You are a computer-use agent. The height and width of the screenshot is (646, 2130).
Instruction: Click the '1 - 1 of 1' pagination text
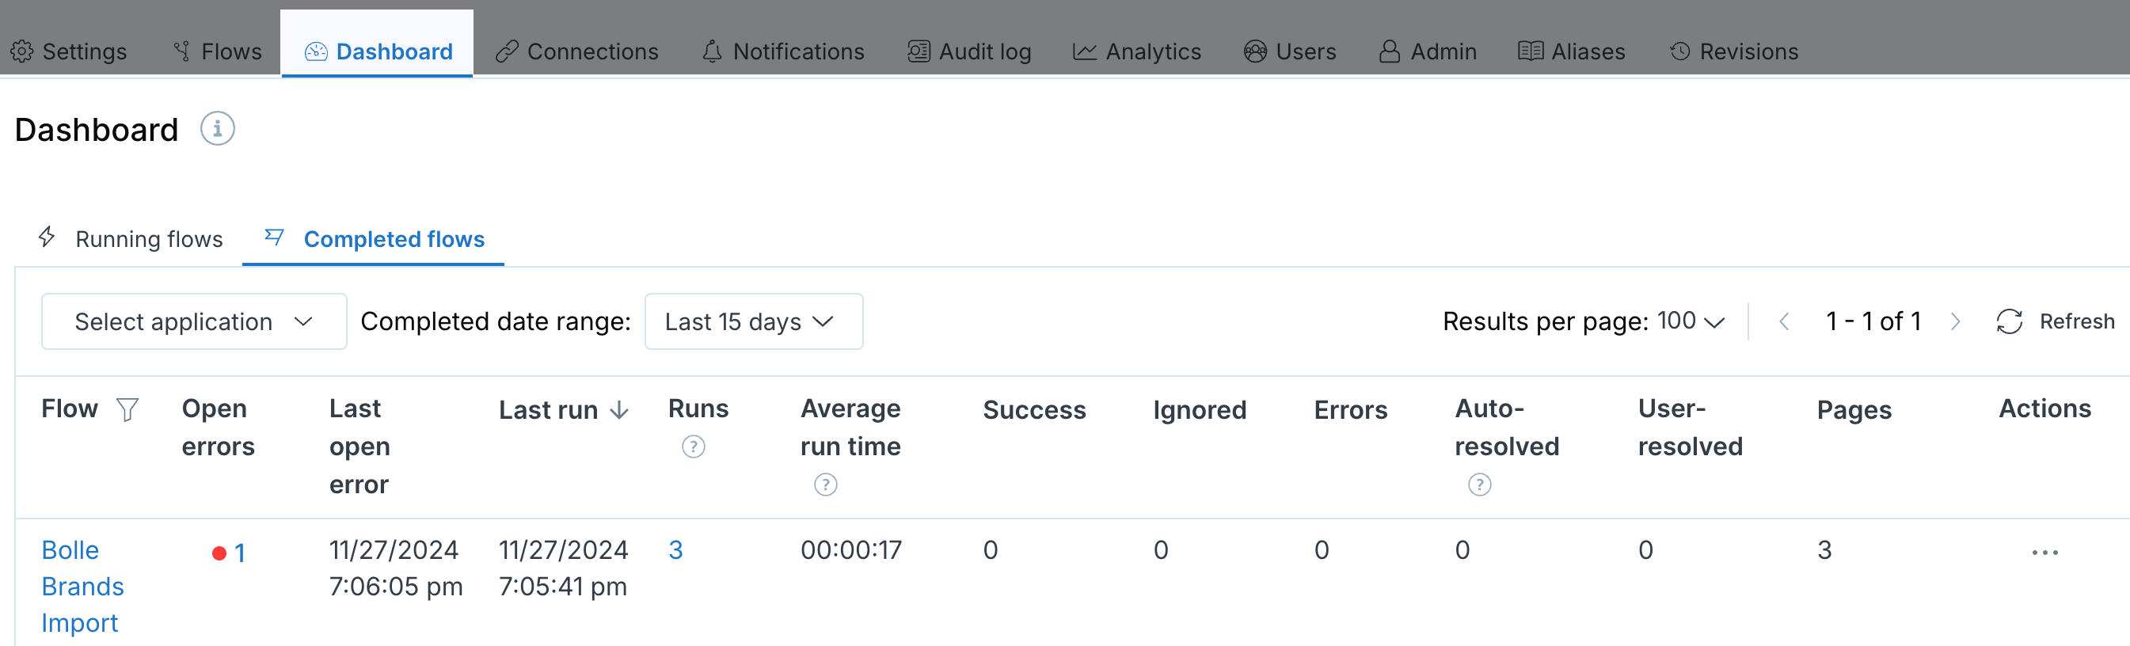[1873, 321]
